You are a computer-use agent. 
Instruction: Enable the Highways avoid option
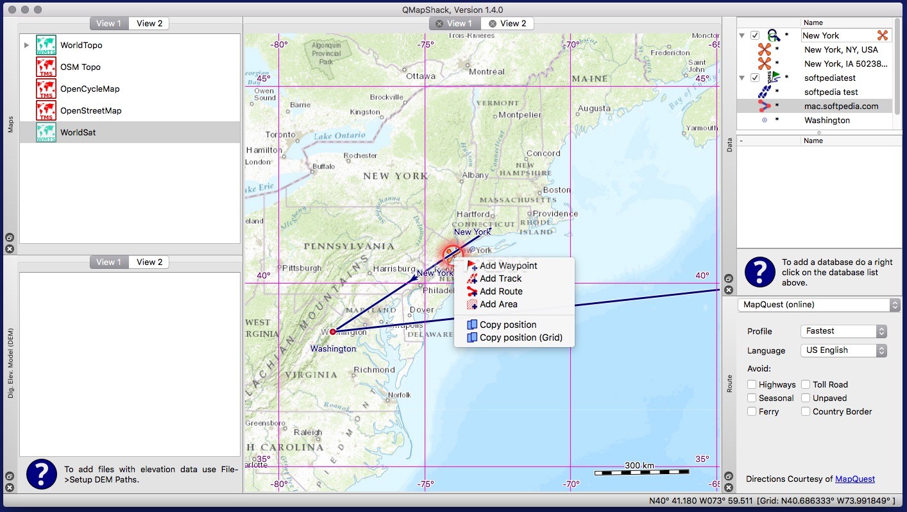(x=752, y=384)
